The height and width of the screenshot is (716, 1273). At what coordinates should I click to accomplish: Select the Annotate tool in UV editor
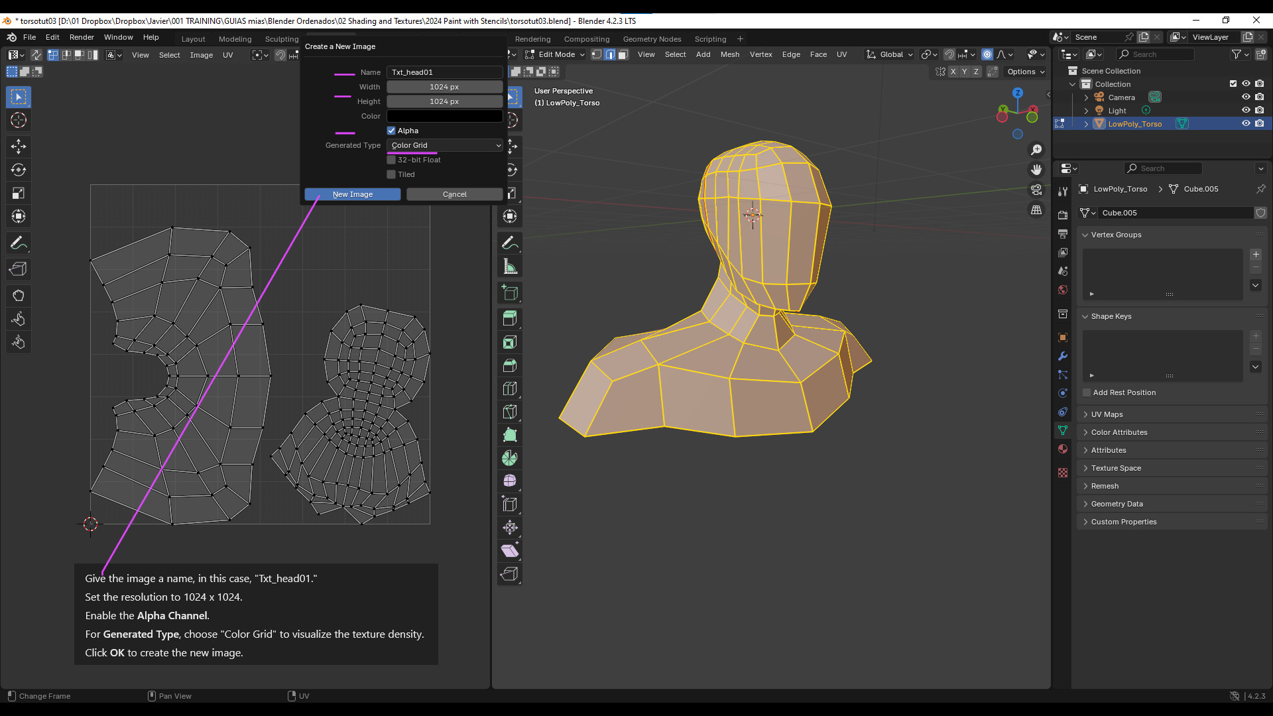pyautogui.click(x=19, y=243)
